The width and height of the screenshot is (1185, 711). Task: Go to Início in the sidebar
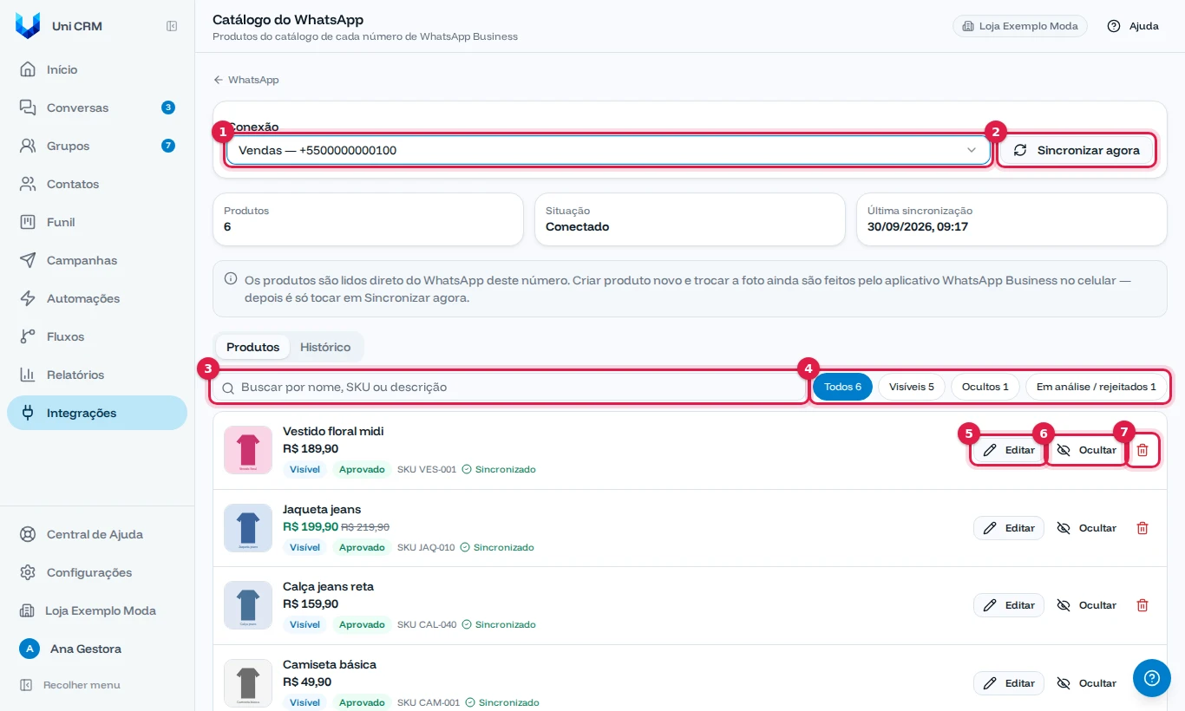coord(97,69)
